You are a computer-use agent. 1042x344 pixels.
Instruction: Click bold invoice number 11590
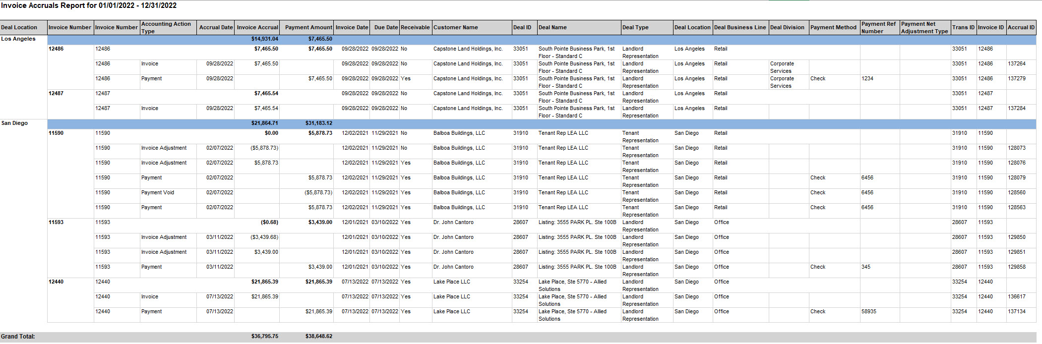pos(56,133)
